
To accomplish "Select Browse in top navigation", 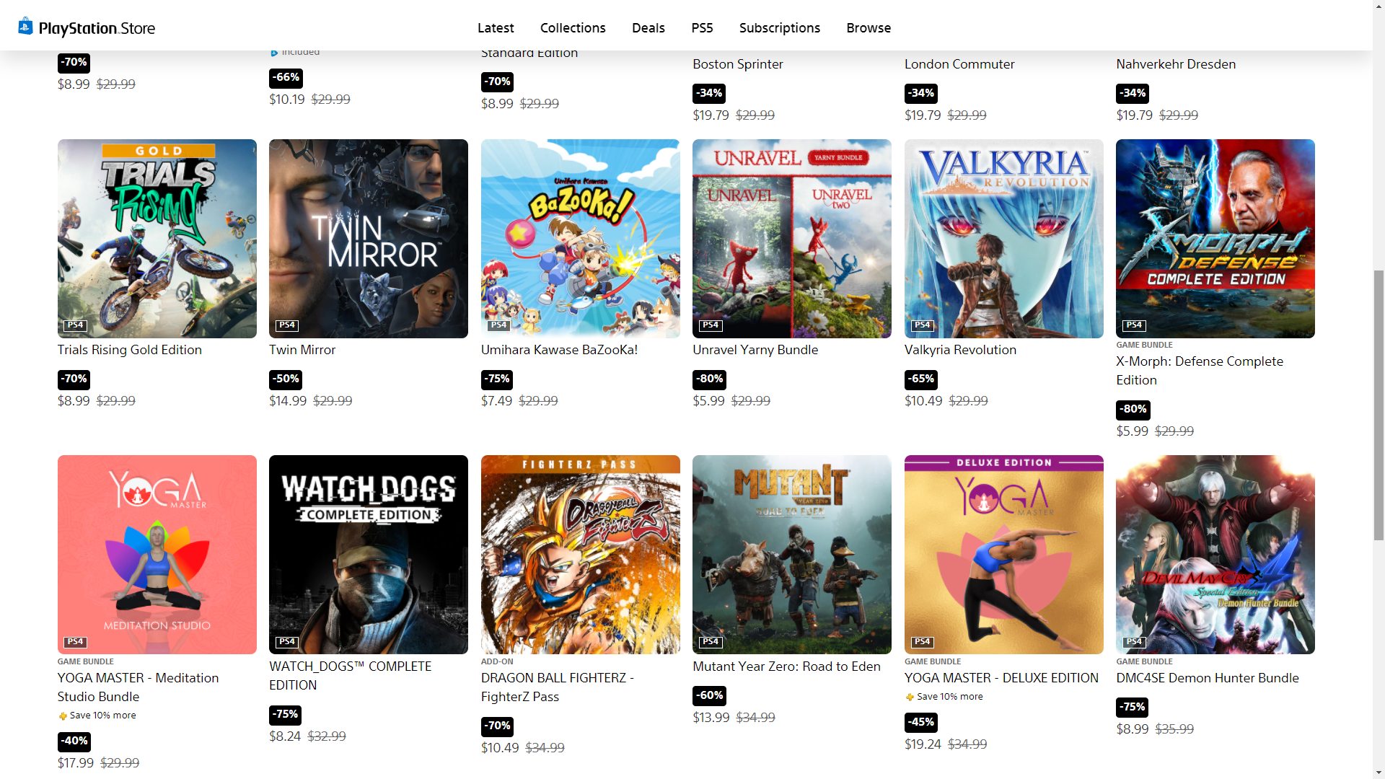I will 869,28.
